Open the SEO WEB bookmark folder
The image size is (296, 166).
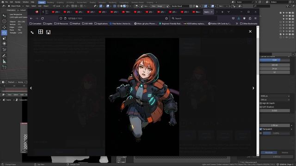pos(87,24)
